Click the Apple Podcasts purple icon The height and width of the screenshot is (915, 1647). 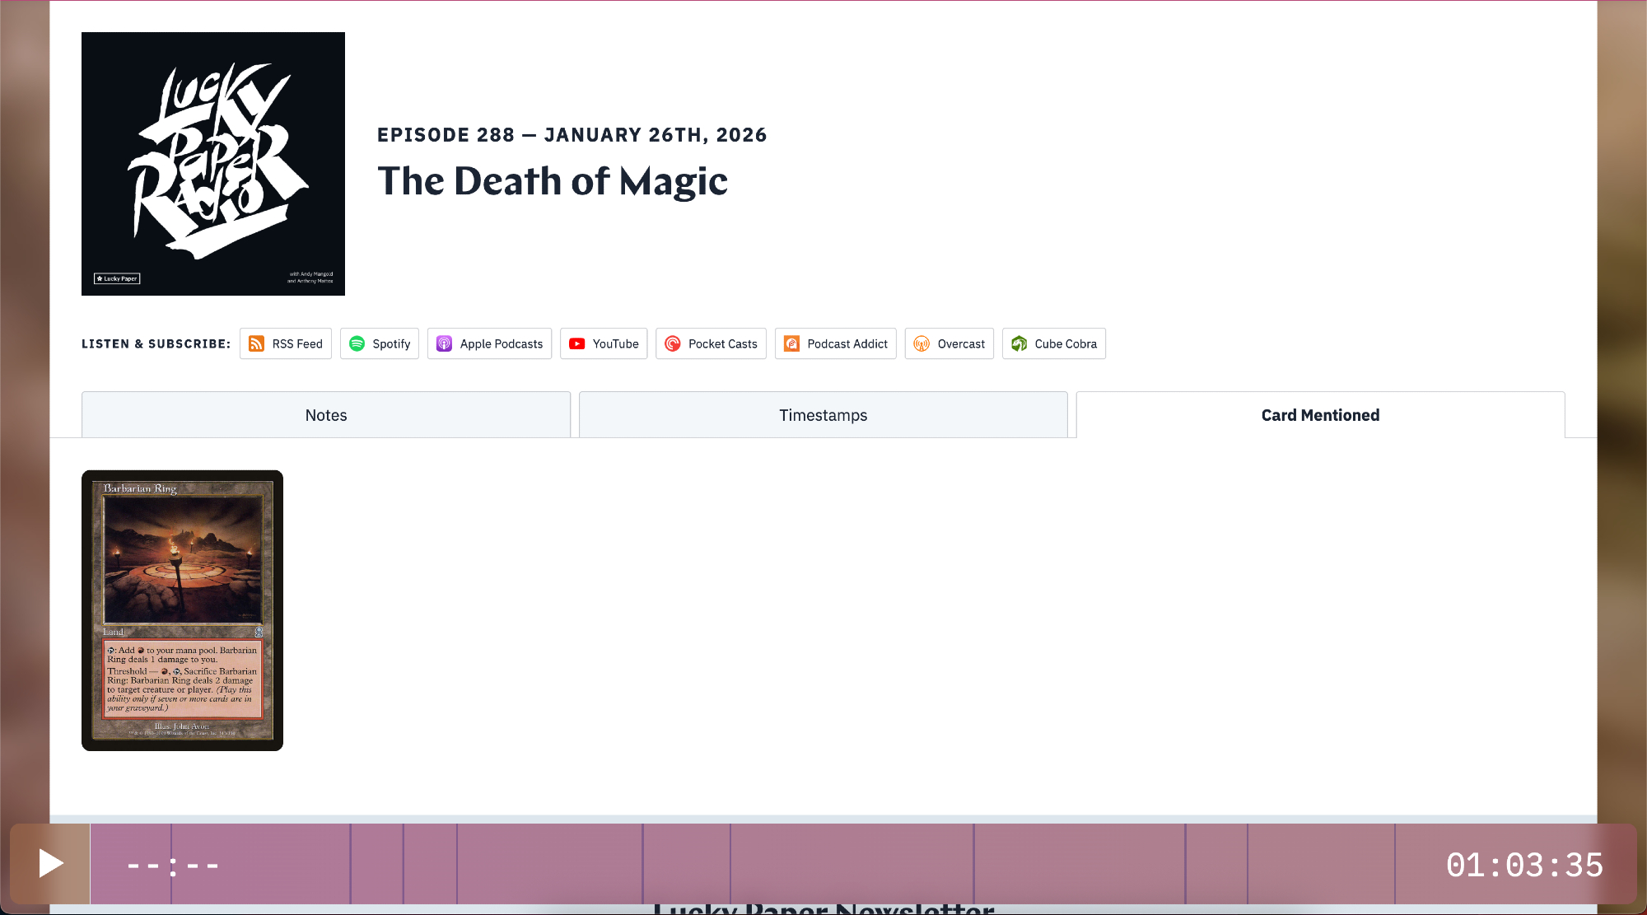click(x=444, y=343)
